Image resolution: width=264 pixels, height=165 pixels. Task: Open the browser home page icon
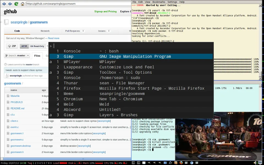pyautogui.click(x=22, y=4)
